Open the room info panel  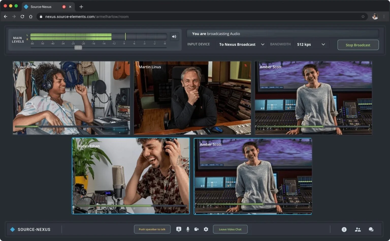[x=344, y=230]
